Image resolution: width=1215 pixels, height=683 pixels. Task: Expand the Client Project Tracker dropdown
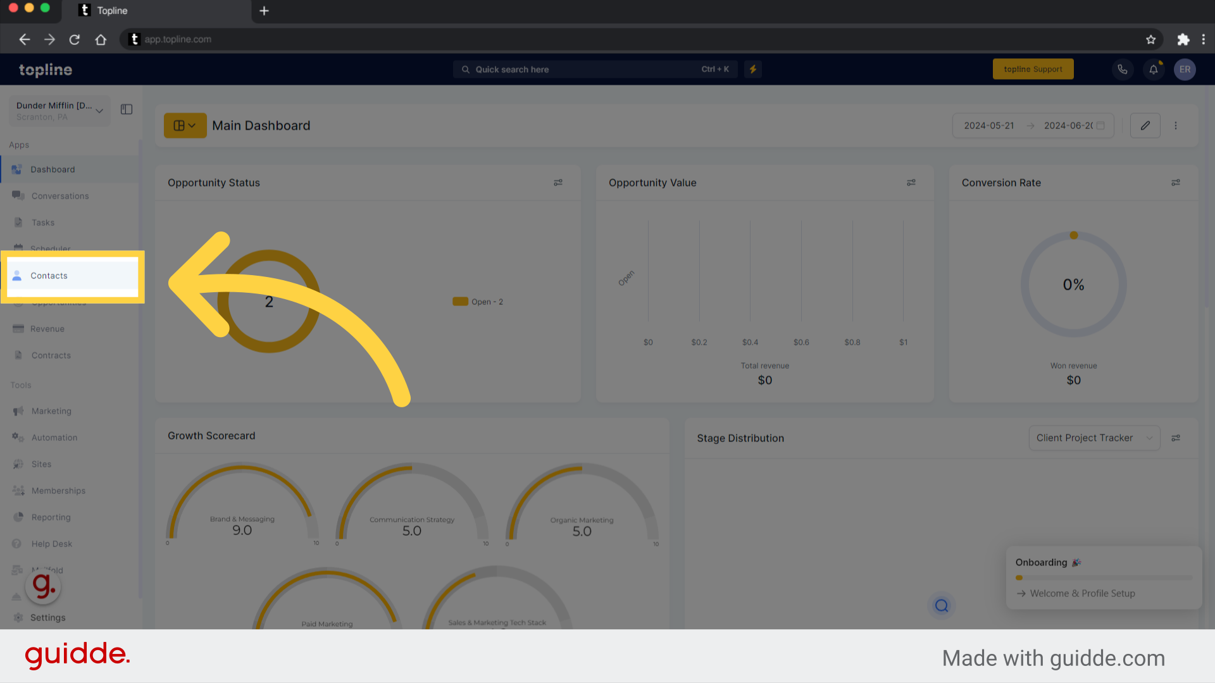1093,438
